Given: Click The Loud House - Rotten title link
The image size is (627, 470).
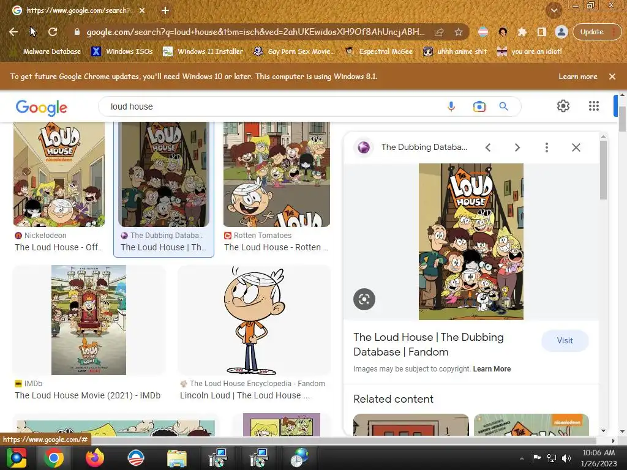Looking at the screenshot, I should click(x=276, y=247).
